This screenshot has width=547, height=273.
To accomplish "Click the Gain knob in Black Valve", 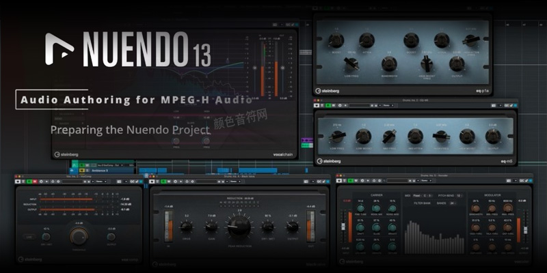I will point(211,227).
